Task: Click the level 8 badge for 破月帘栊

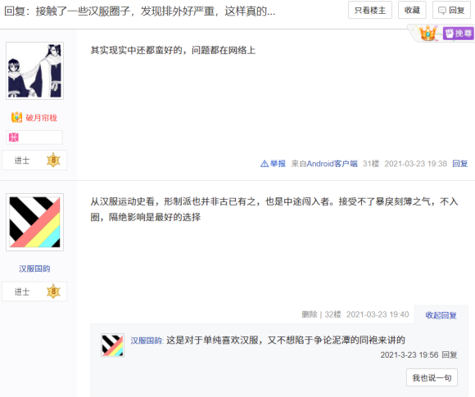Action: [x=53, y=160]
